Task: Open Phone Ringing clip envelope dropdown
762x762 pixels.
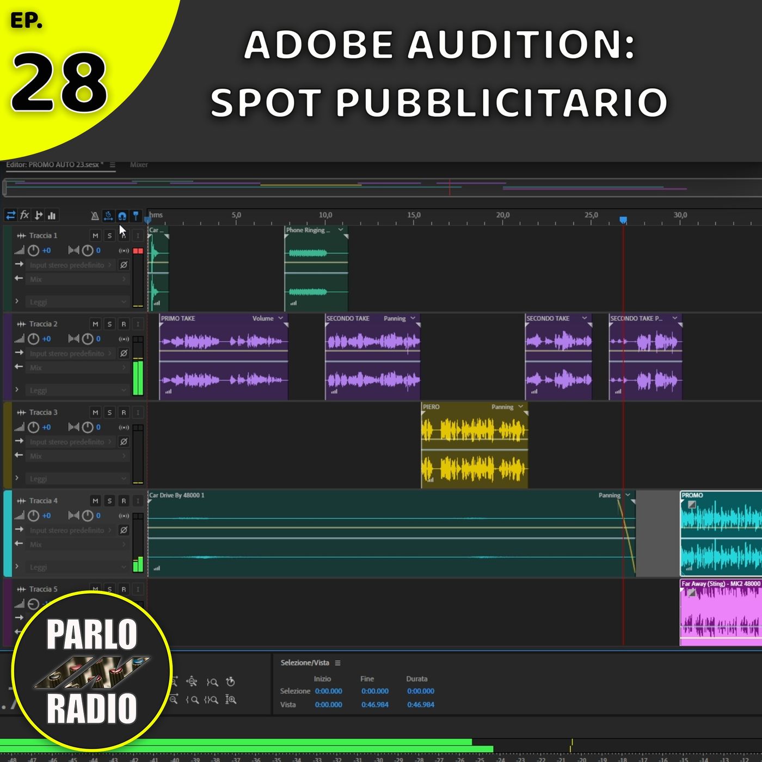Action: pos(341,230)
